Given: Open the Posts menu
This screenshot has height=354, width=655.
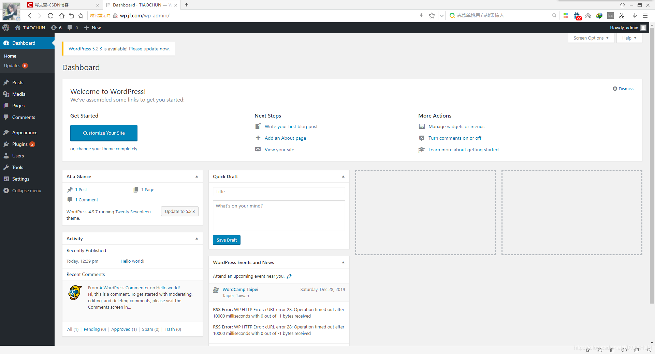Looking at the screenshot, I should tap(27, 82).
